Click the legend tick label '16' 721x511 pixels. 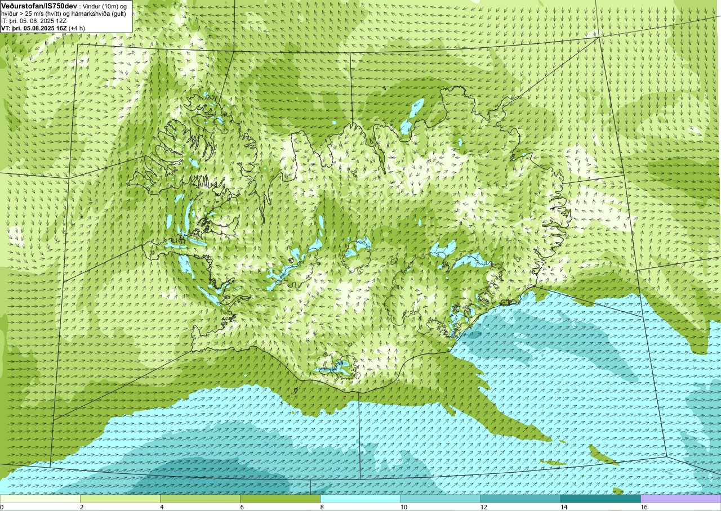(x=644, y=507)
